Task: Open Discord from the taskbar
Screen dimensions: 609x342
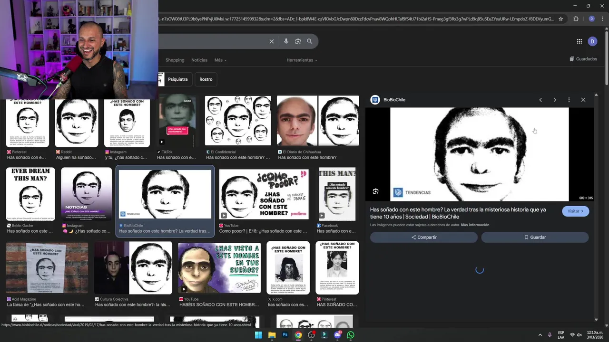Action: 338,335
